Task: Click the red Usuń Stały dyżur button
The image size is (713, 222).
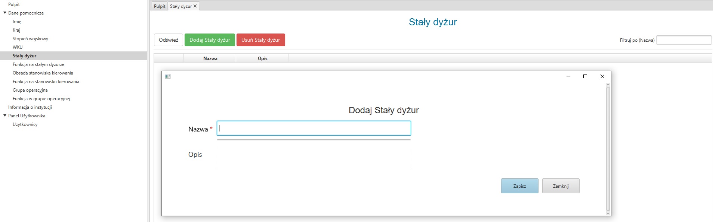Action: [261, 40]
